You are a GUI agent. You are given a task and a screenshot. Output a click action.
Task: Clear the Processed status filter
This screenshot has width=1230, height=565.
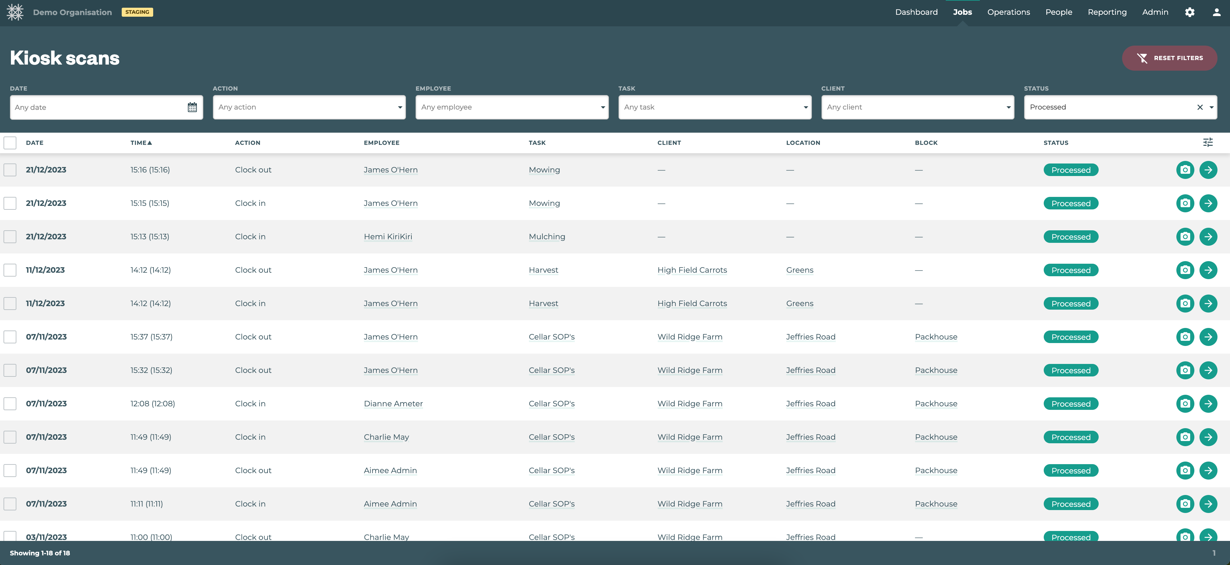[1199, 108]
